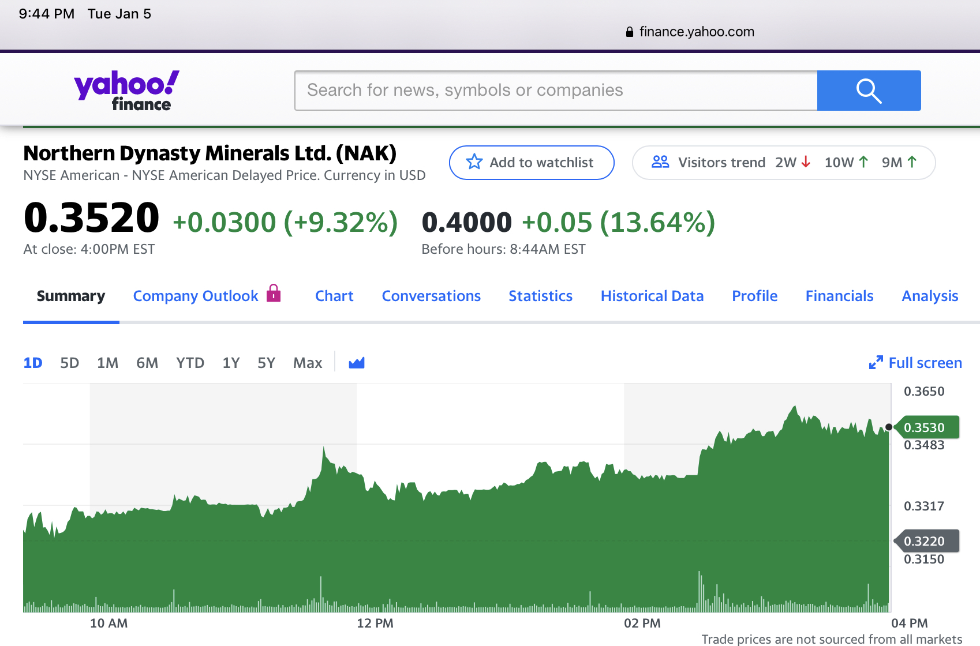Click the NYSE American Delayed Price text

(x=225, y=175)
